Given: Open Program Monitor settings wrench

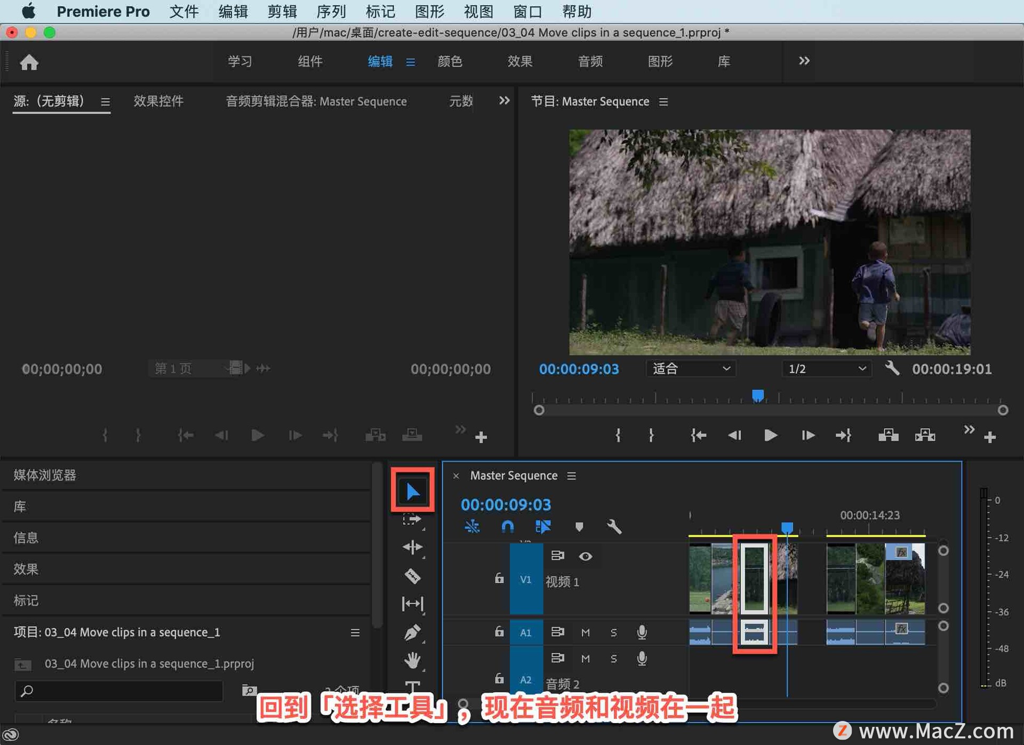Looking at the screenshot, I should tap(892, 369).
